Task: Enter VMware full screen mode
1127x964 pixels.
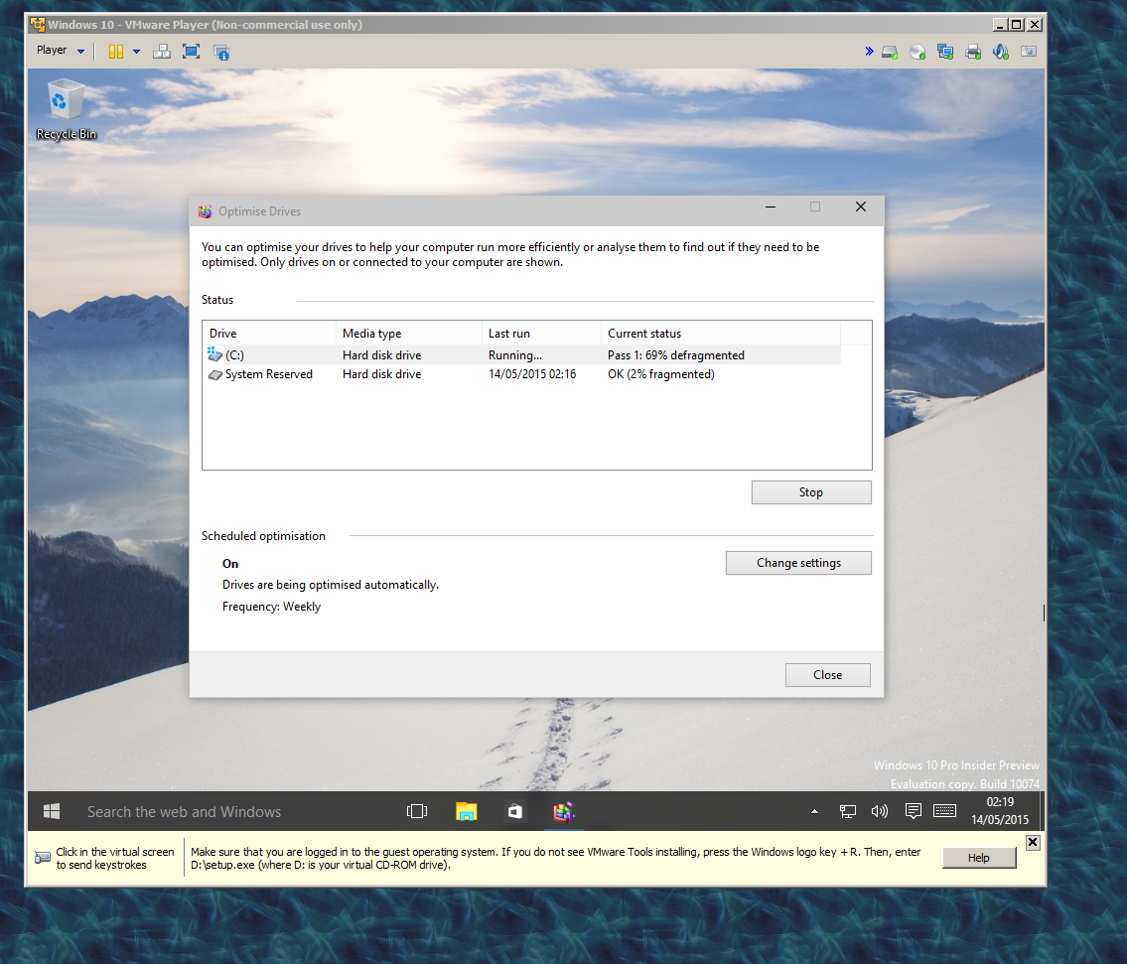Action: point(191,51)
